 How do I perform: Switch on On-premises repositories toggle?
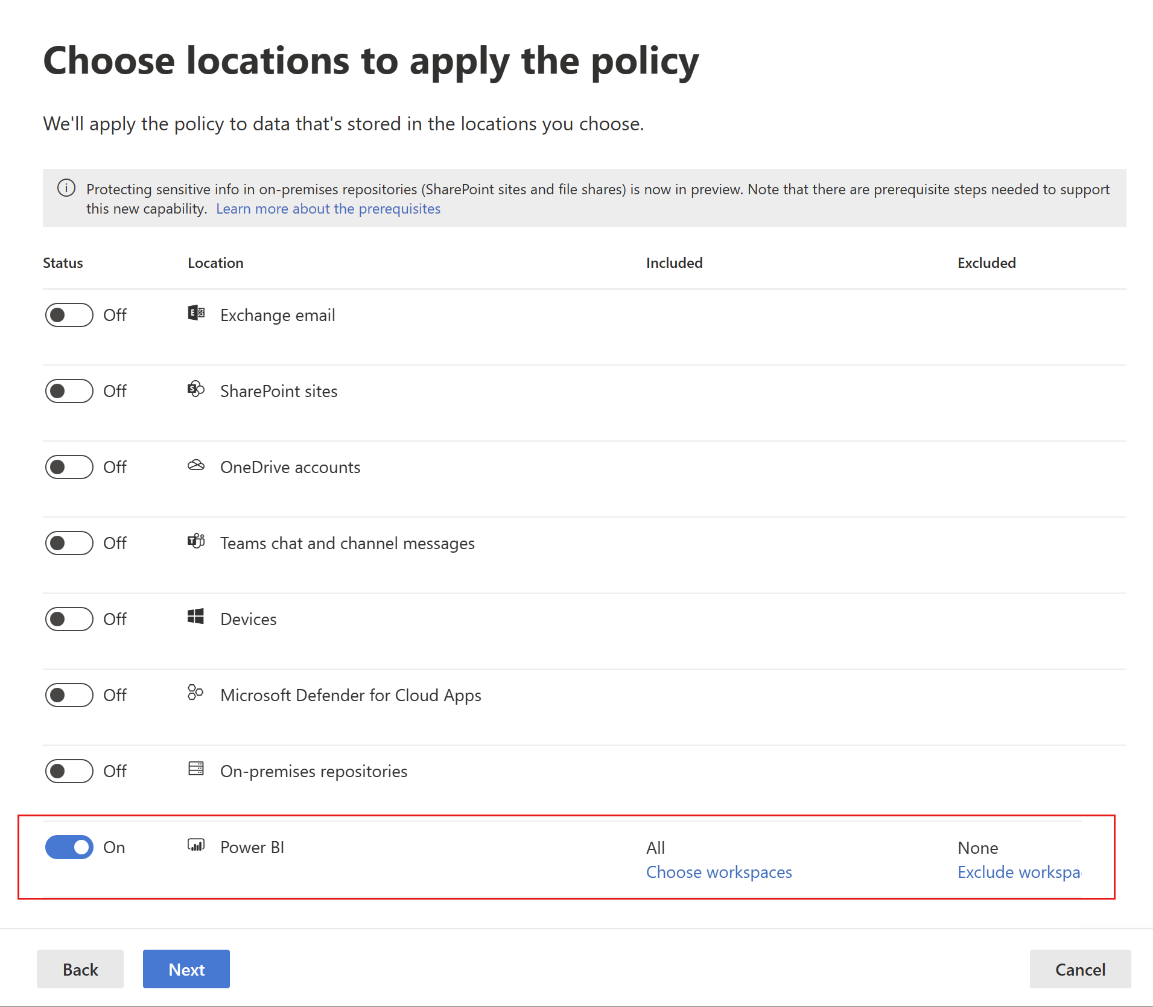(69, 771)
